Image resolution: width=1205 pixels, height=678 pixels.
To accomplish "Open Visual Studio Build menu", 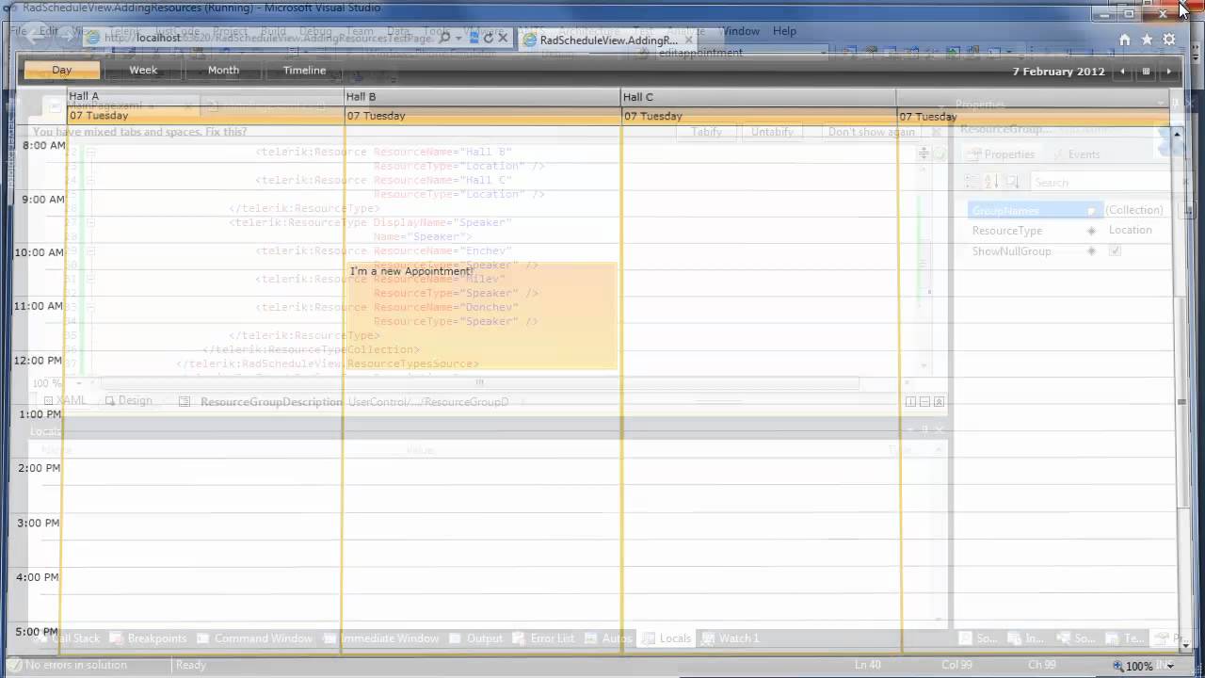I will point(273,31).
